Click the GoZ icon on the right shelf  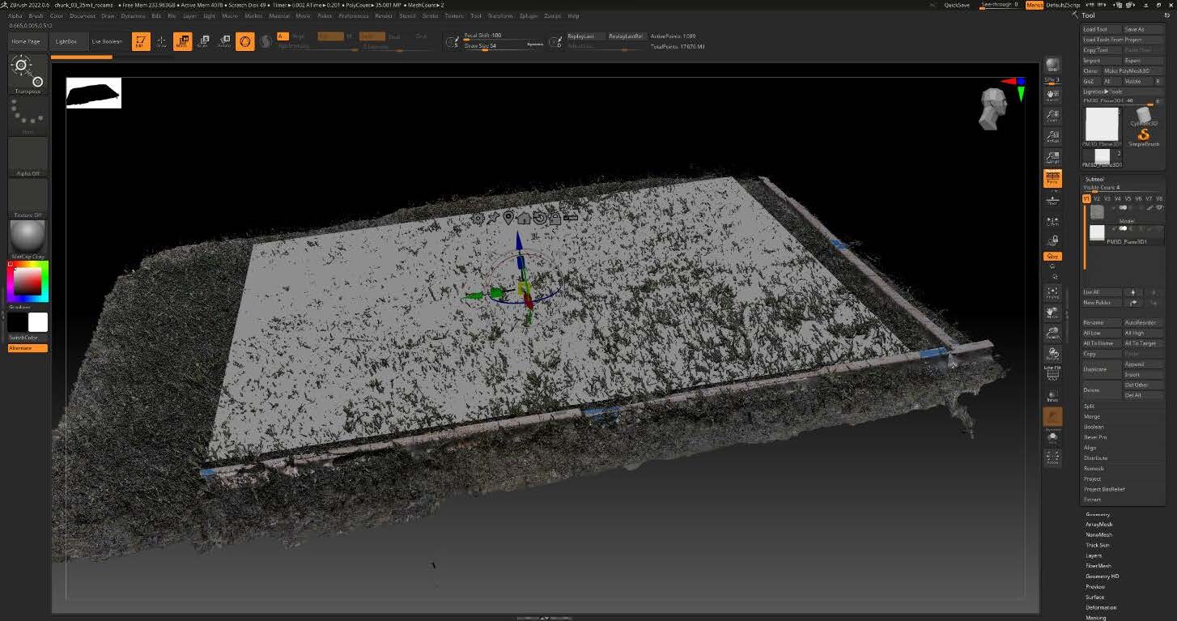[1052, 257]
